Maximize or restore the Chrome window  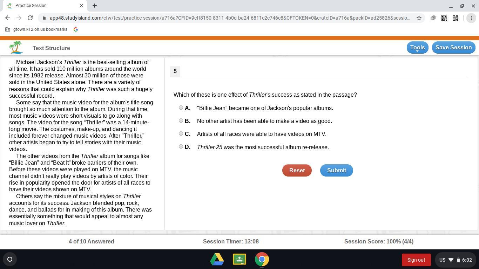(x=462, y=6)
